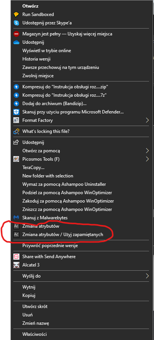Expand the Picosmos Tools submenu arrow
The height and width of the screenshot is (340, 154).
coord(147,159)
